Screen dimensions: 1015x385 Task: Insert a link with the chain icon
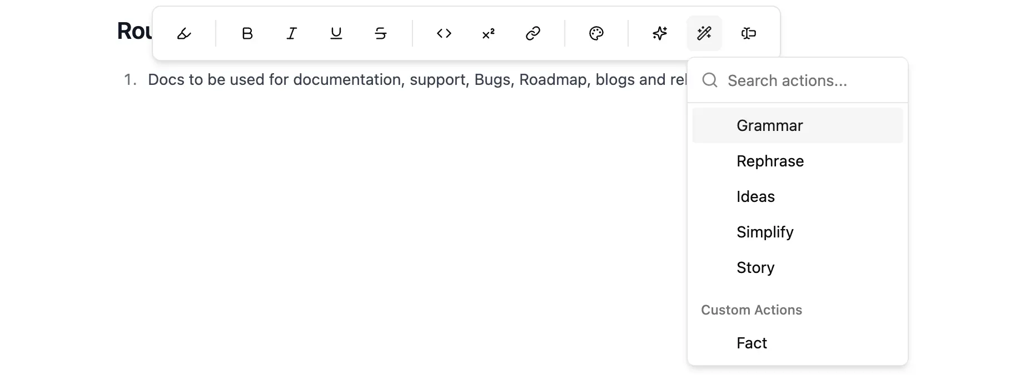533,34
